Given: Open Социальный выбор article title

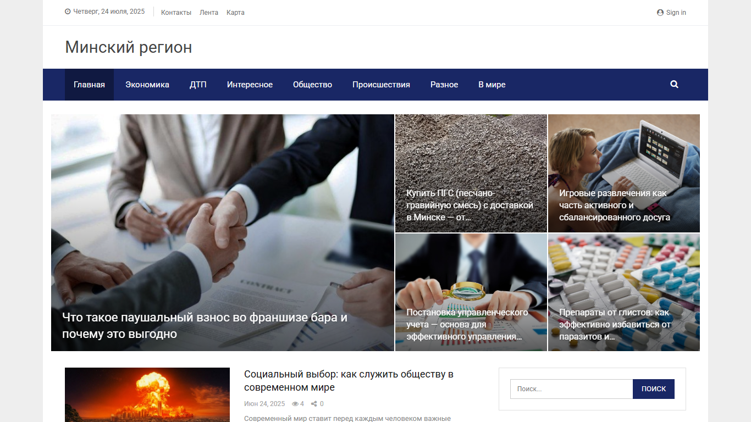Looking at the screenshot, I should coord(349,381).
